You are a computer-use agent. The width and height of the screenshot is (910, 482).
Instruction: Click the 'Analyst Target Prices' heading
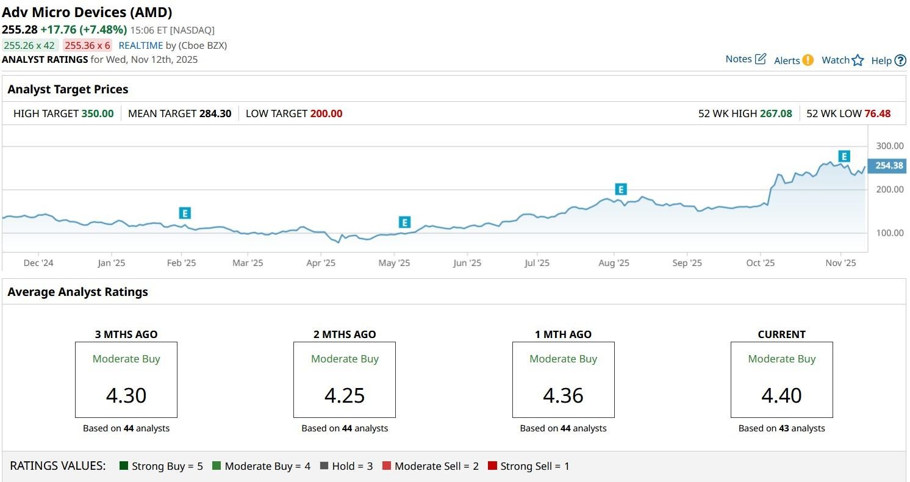(68, 89)
